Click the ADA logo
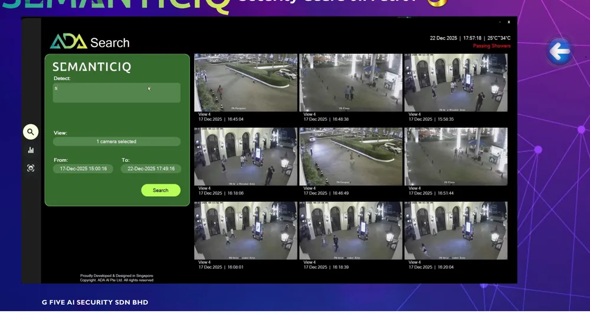 pyautogui.click(x=68, y=41)
